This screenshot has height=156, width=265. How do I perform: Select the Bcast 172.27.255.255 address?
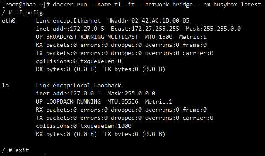coord(145,29)
